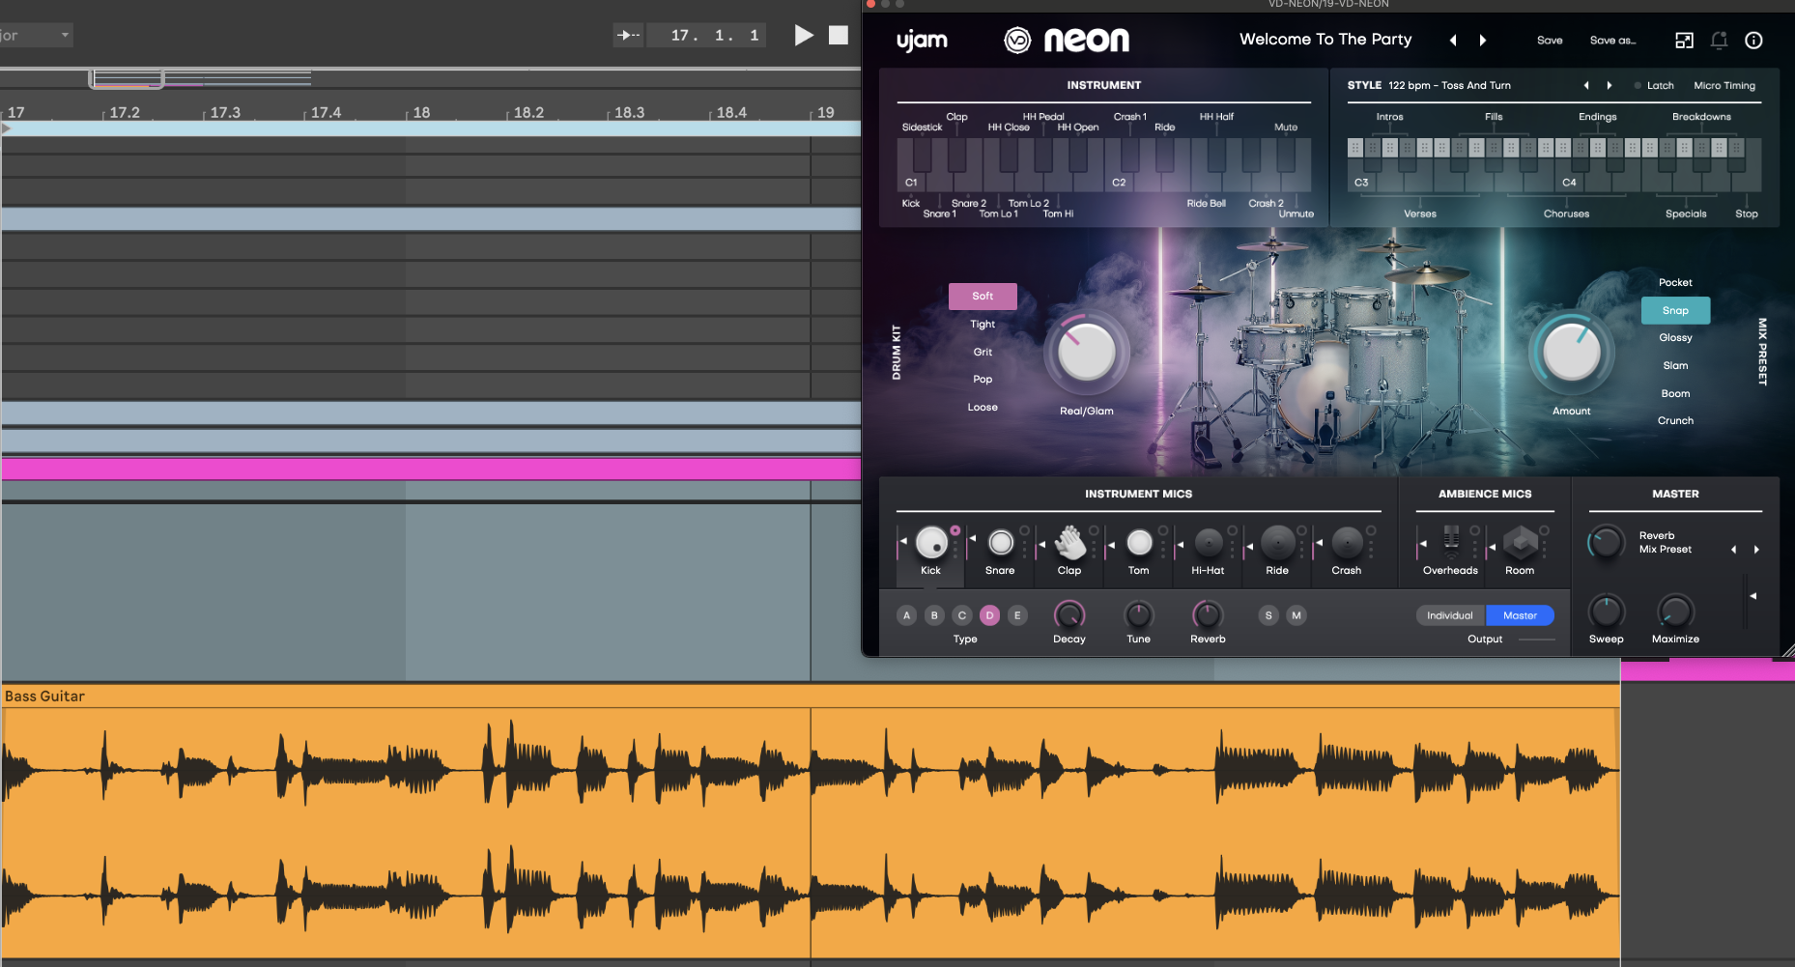Enable the solo S button
Image resolution: width=1795 pixels, height=967 pixels.
pyautogui.click(x=1268, y=615)
